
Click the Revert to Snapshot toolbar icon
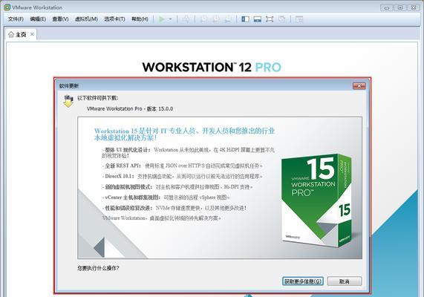[x=216, y=19]
